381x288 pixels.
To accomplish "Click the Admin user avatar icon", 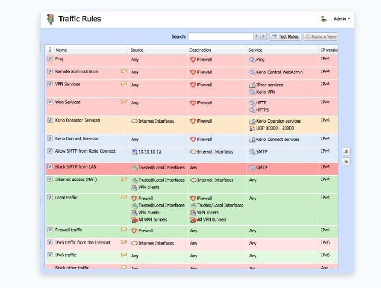I will click(x=324, y=19).
